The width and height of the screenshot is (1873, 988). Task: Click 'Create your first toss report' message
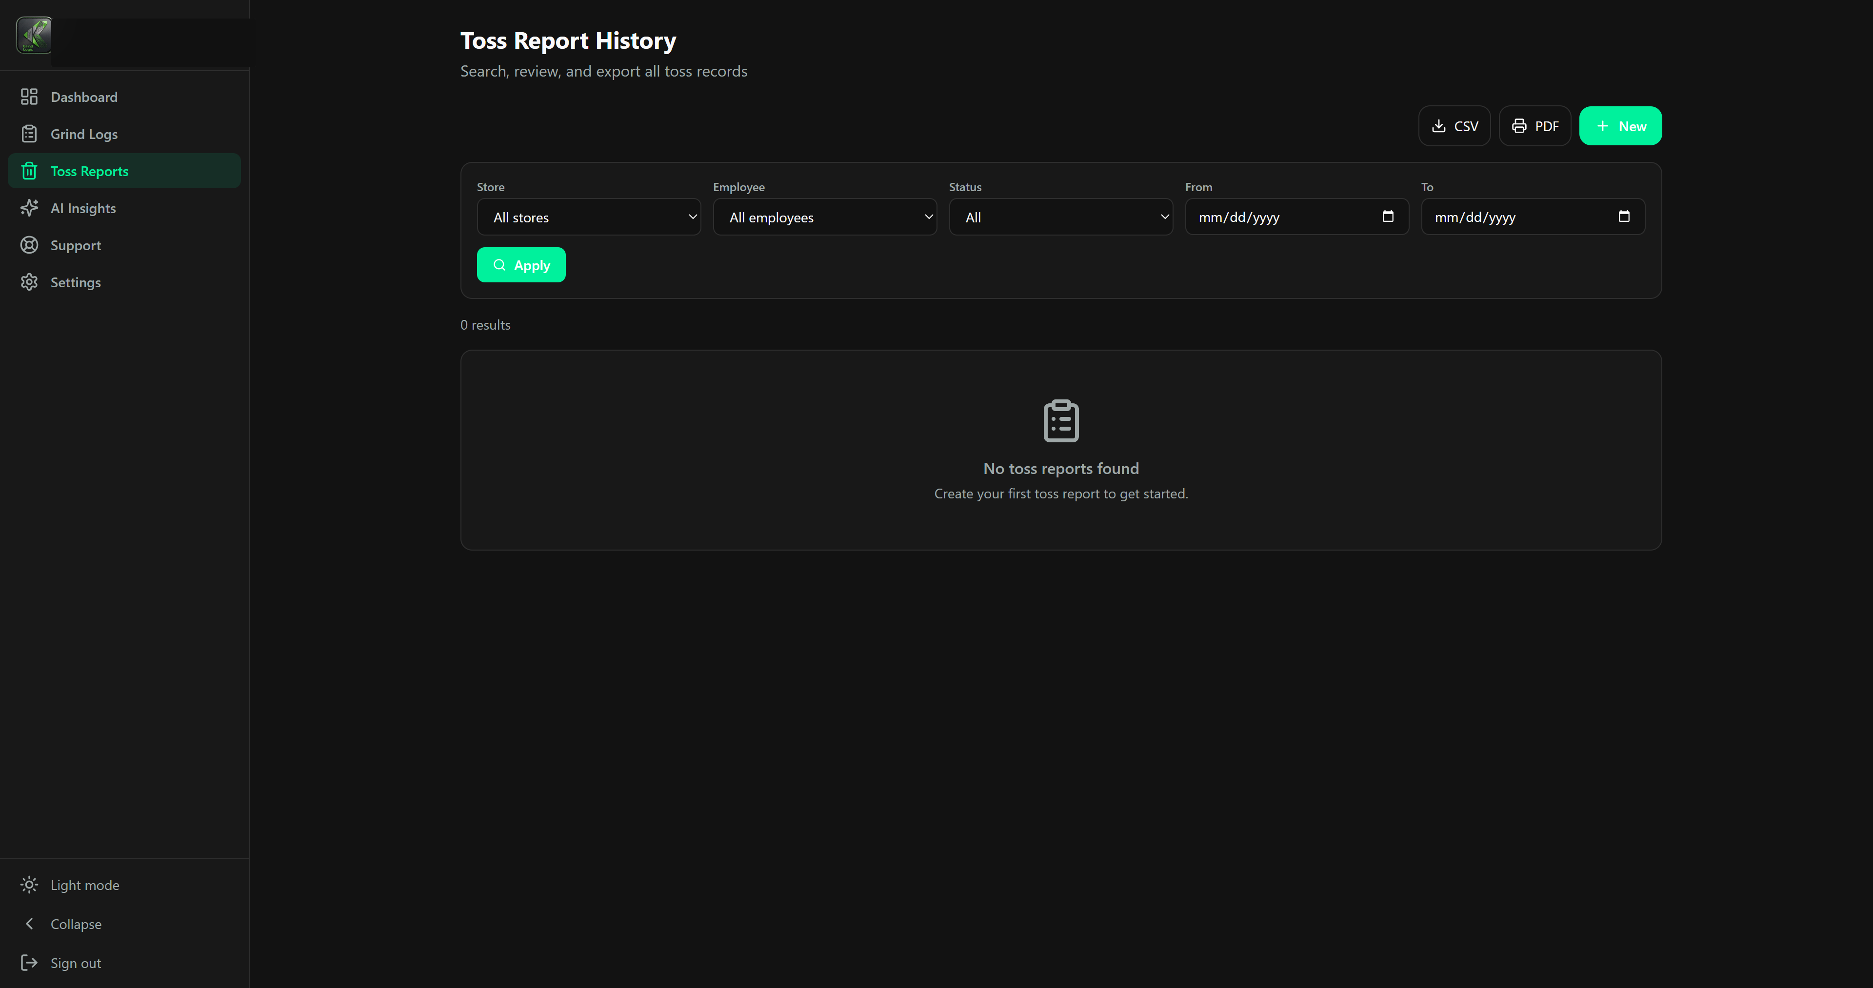[x=1061, y=494]
